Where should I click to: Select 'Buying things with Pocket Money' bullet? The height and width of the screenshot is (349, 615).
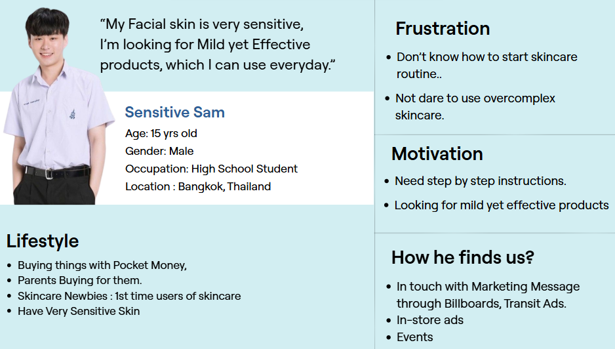(x=102, y=265)
